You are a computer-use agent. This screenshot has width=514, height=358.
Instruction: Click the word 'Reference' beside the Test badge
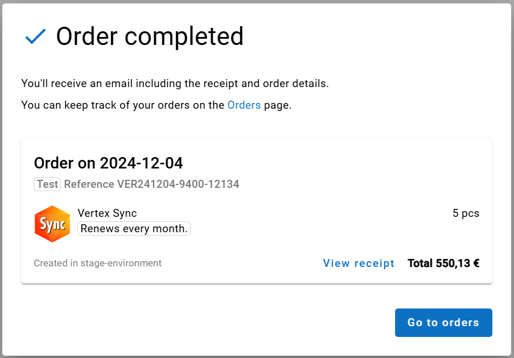(x=89, y=184)
